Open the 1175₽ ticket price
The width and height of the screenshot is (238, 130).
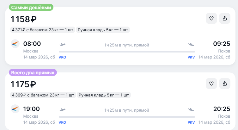tap(23, 85)
